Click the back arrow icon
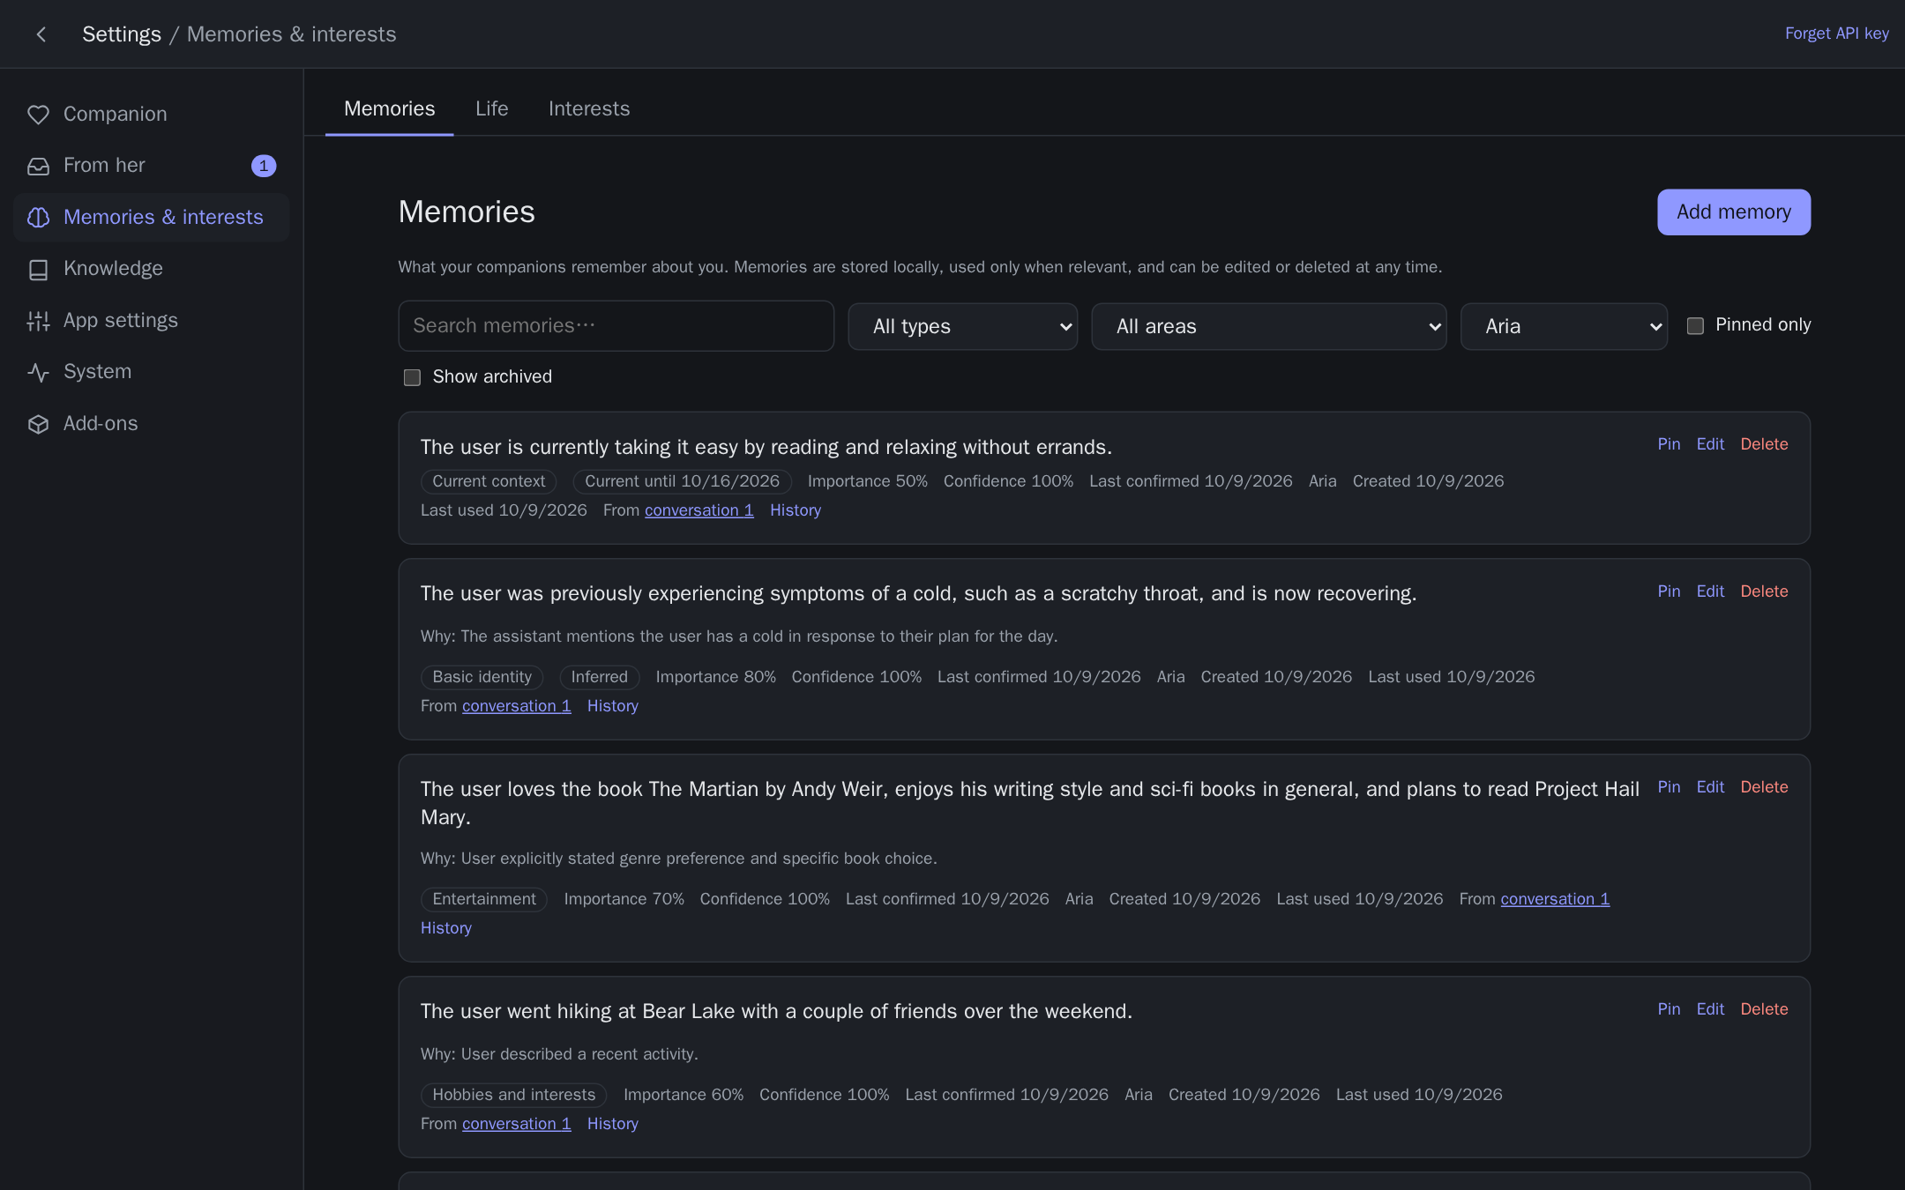1905x1190 pixels. tap(41, 34)
